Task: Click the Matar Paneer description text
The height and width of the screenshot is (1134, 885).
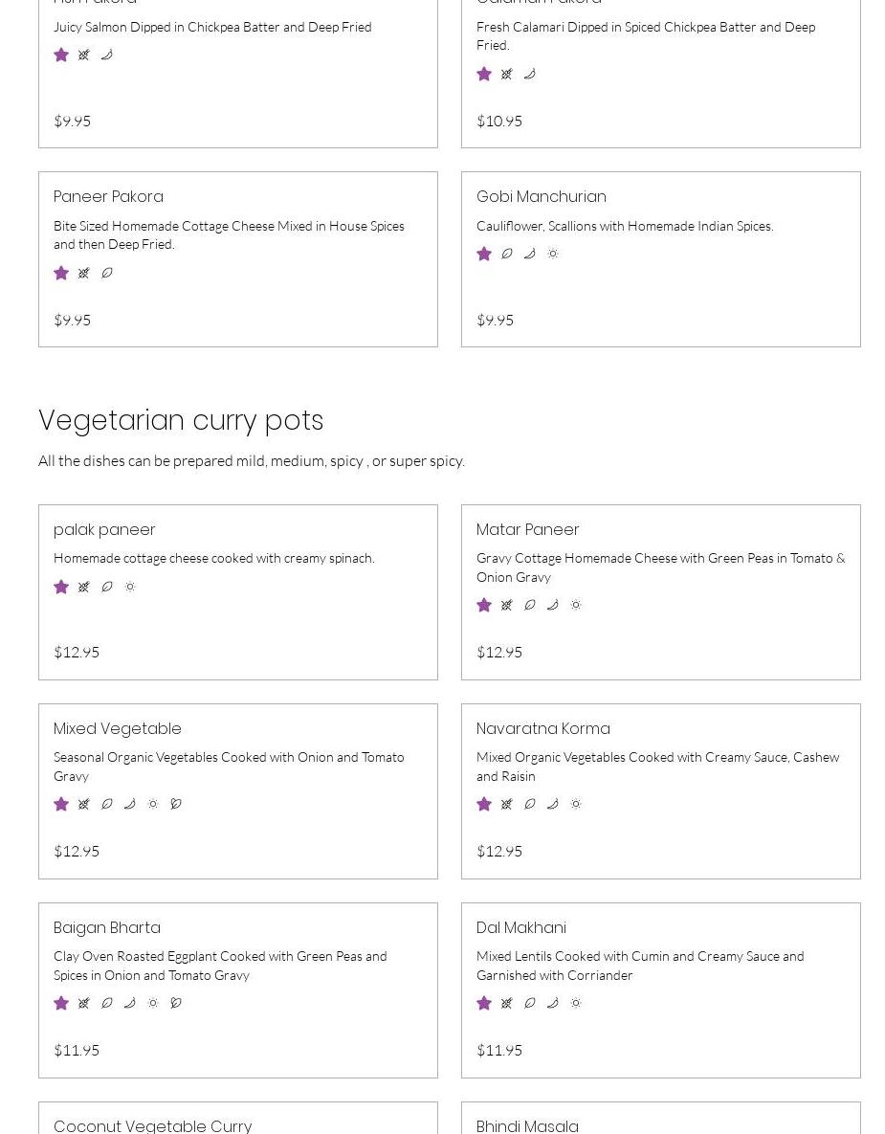Action: tap(660, 567)
